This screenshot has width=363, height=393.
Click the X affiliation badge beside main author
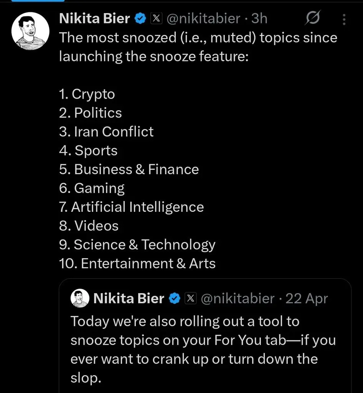tap(155, 18)
